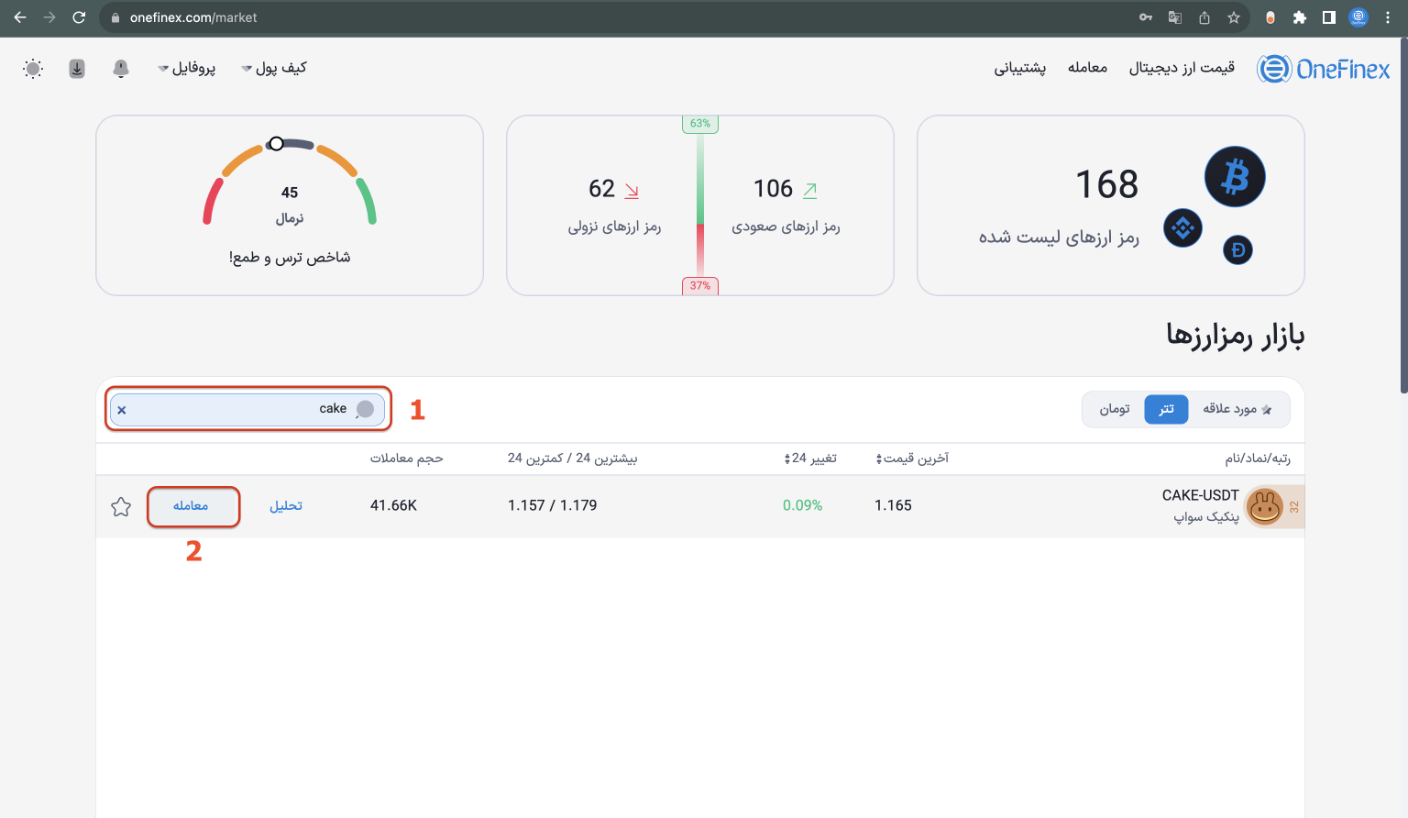Star CAKE-USDT as a favorite
1408x818 pixels.
(x=121, y=507)
